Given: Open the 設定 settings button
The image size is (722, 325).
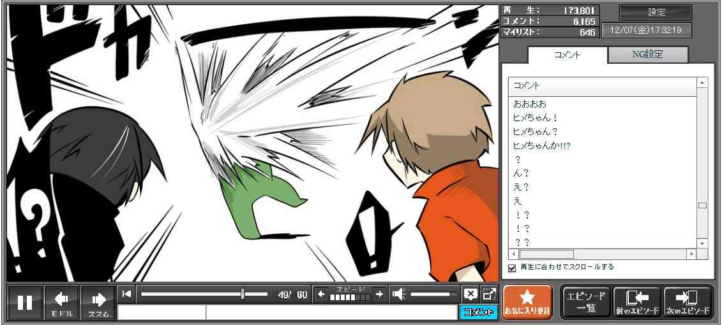Looking at the screenshot, I should [x=656, y=13].
